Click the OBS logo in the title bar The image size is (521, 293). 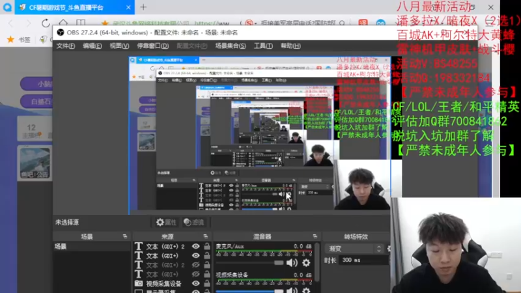coord(61,33)
